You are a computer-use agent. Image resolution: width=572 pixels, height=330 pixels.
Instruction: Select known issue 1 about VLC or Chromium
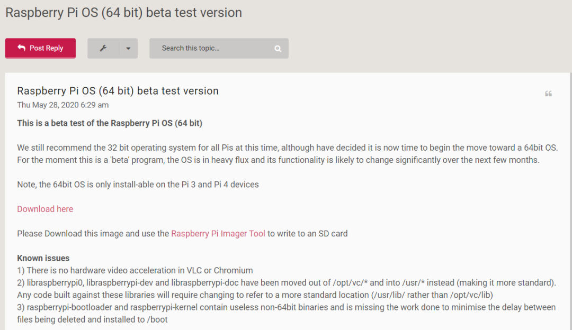pyautogui.click(x=135, y=270)
